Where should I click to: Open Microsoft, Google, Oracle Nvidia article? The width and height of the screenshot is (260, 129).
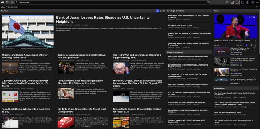(138, 83)
